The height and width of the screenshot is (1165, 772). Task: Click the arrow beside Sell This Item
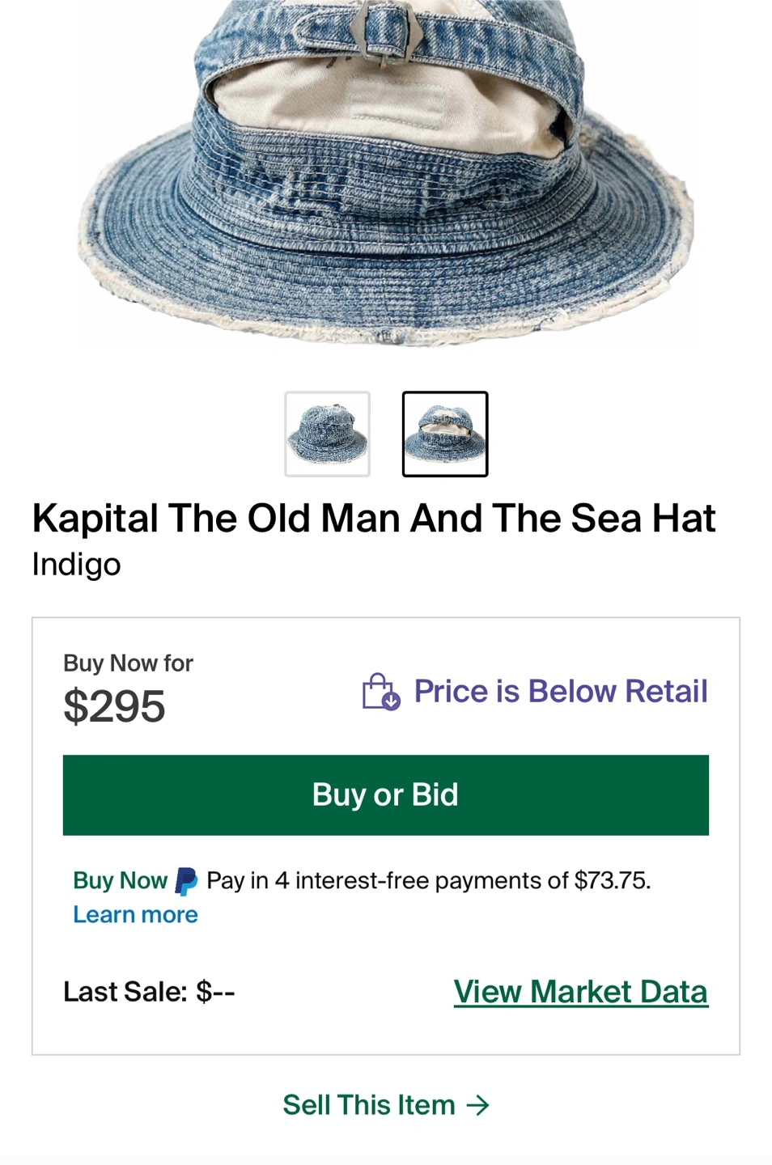(478, 1105)
